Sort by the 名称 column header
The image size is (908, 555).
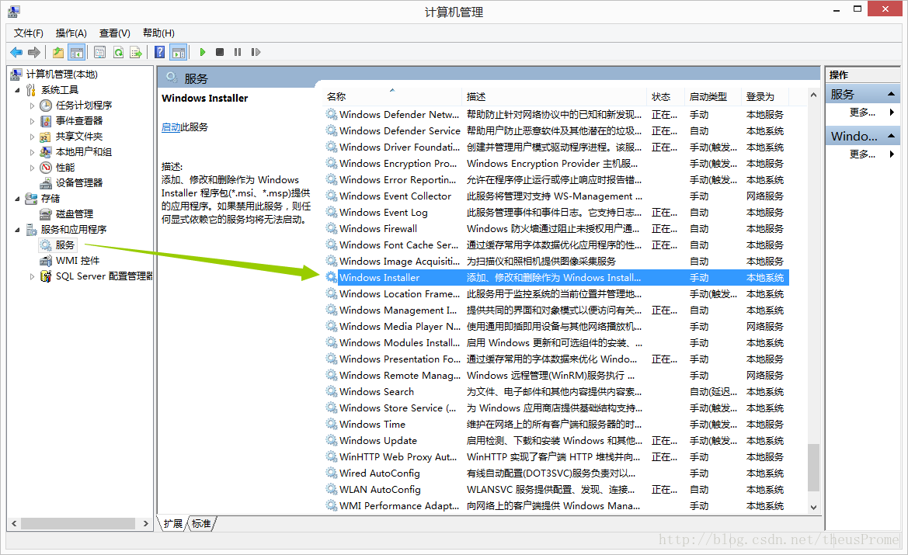click(392, 97)
